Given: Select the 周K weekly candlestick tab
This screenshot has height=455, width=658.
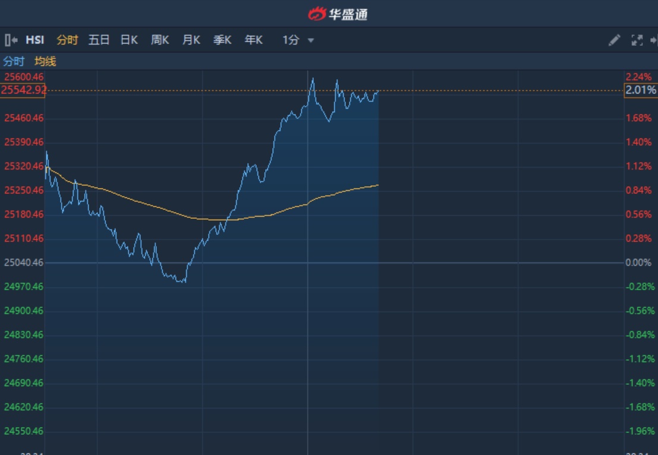Looking at the screenshot, I should tap(160, 40).
